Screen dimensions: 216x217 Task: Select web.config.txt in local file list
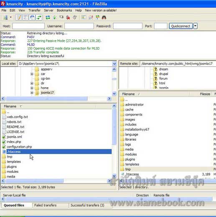[x=17, y=117]
